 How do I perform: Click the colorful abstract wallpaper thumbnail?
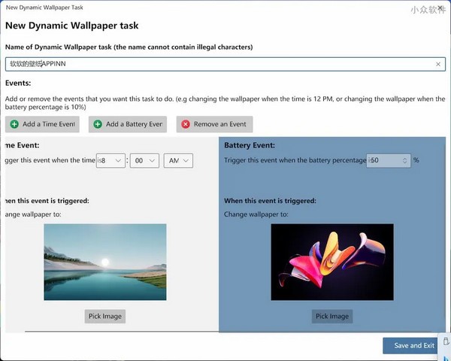(332, 262)
